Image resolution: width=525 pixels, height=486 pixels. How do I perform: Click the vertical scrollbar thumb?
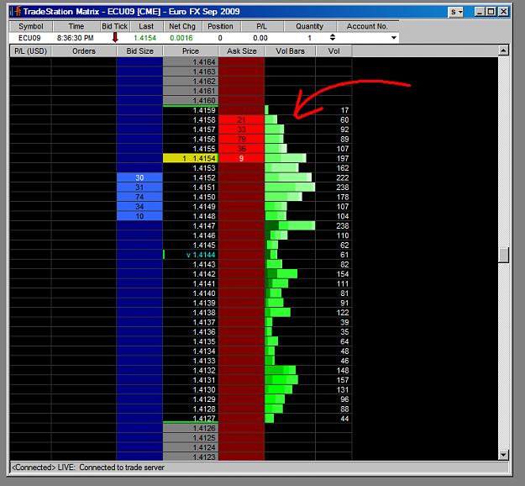503,256
